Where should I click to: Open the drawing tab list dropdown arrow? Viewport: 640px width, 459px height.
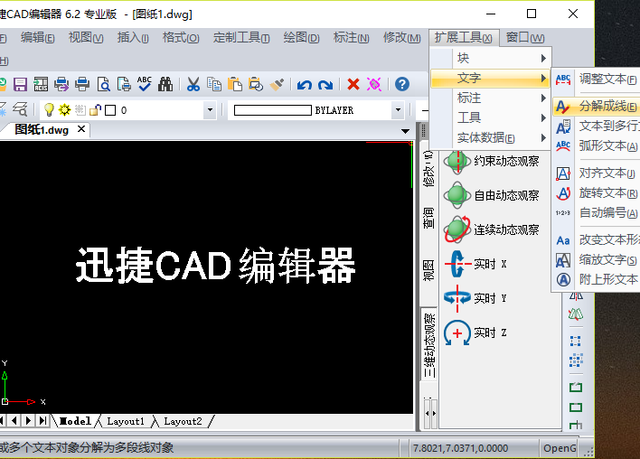[x=405, y=131]
